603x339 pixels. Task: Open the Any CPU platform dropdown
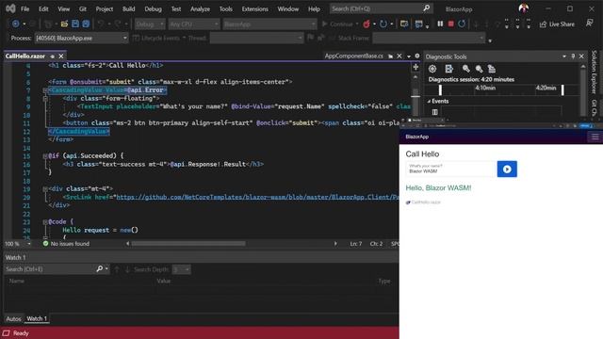193,24
